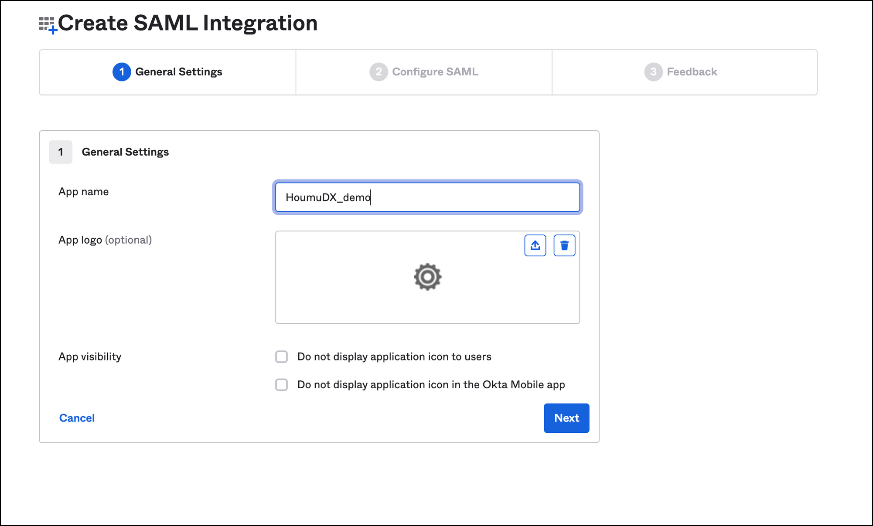This screenshot has height=526, width=873.
Task: Check 'Do not display application icon in the Okta Mobile app'
Action: (282, 385)
